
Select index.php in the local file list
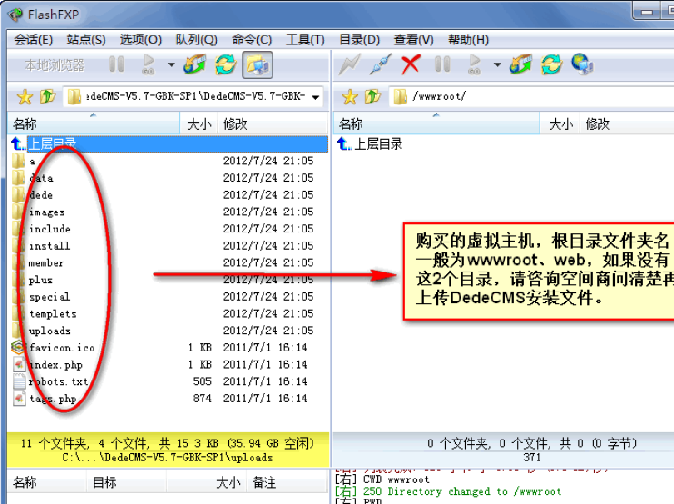point(55,364)
